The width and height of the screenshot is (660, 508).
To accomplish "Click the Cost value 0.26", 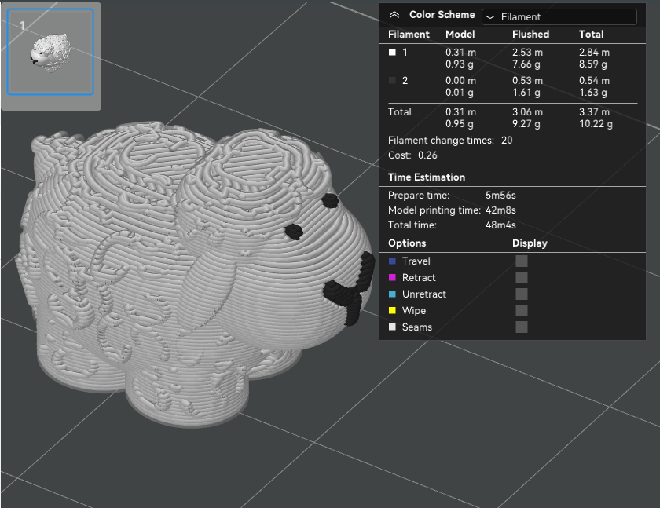I will tap(427, 155).
